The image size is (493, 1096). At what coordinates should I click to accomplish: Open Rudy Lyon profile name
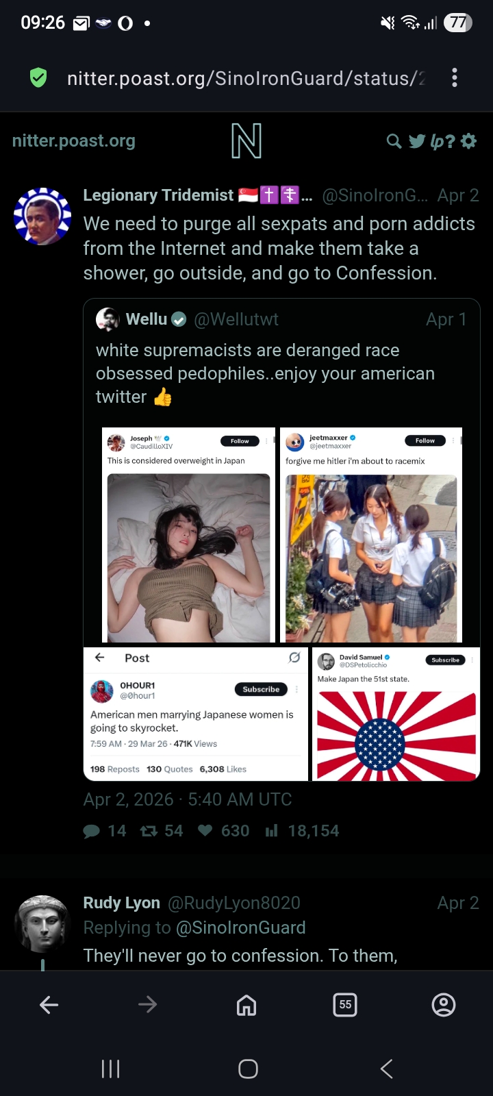click(122, 903)
